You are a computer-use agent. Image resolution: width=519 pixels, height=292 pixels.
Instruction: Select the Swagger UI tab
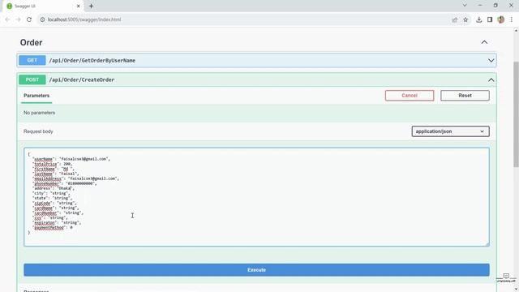(43, 6)
